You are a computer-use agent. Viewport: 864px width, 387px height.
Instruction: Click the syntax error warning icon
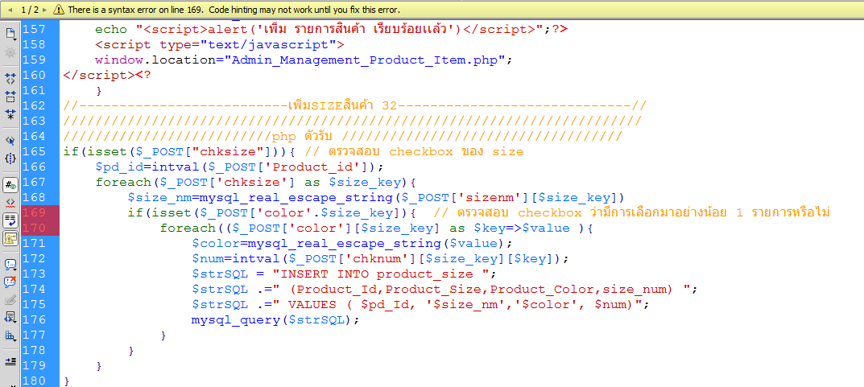click(59, 10)
